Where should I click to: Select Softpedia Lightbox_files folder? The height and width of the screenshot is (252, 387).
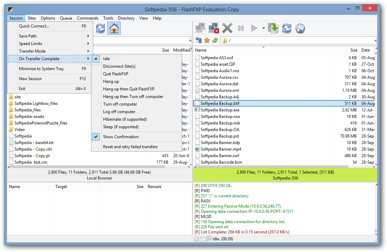(36, 103)
